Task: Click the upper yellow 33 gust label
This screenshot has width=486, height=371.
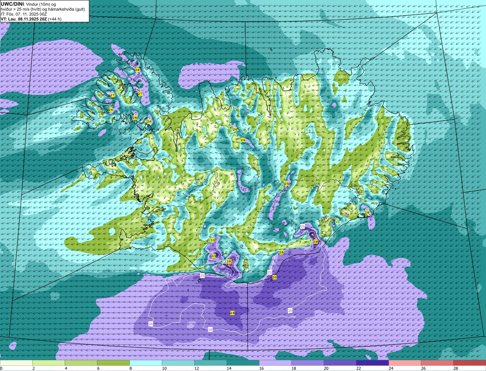Action: [x=212, y=240]
